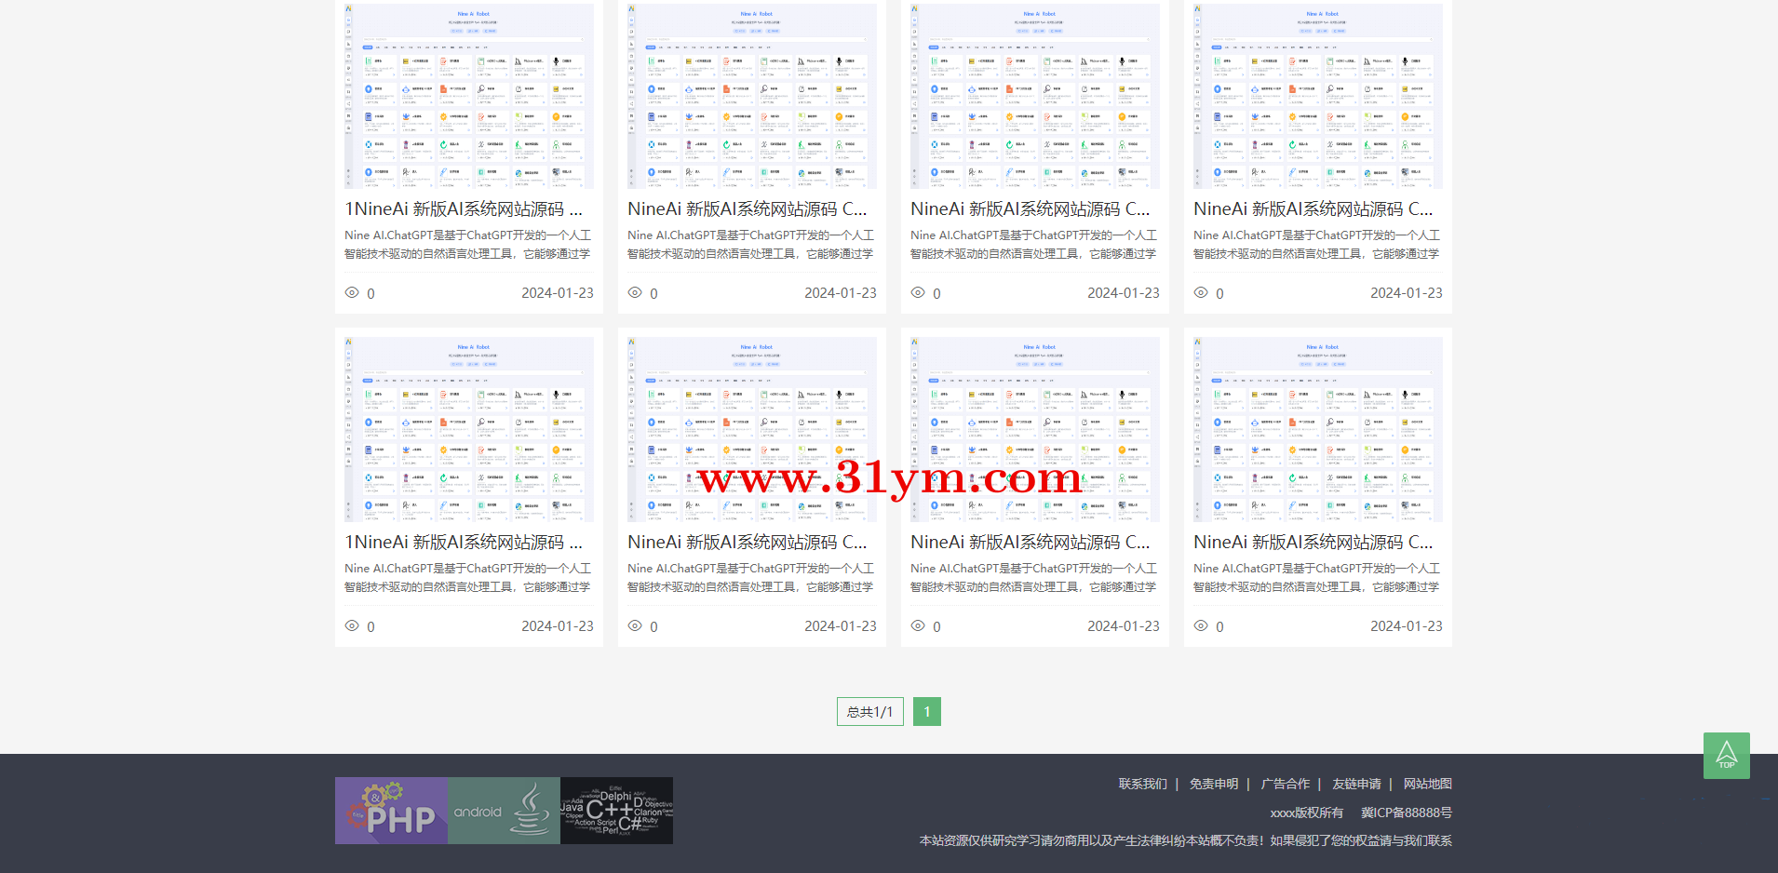Click the thumbnail of the second top-row card
Image resolution: width=1778 pixels, height=873 pixels.
[752, 96]
